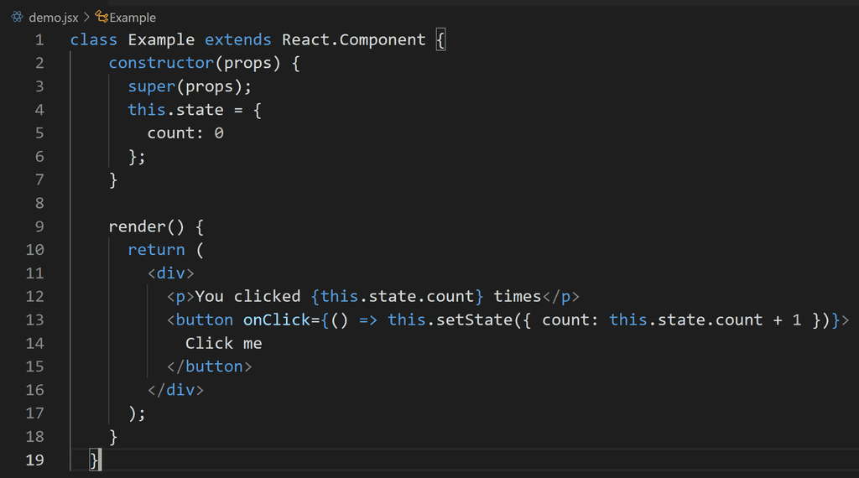This screenshot has width=859, height=478.
Task: Click line number 19 in the gutter
Action: click(x=34, y=460)
